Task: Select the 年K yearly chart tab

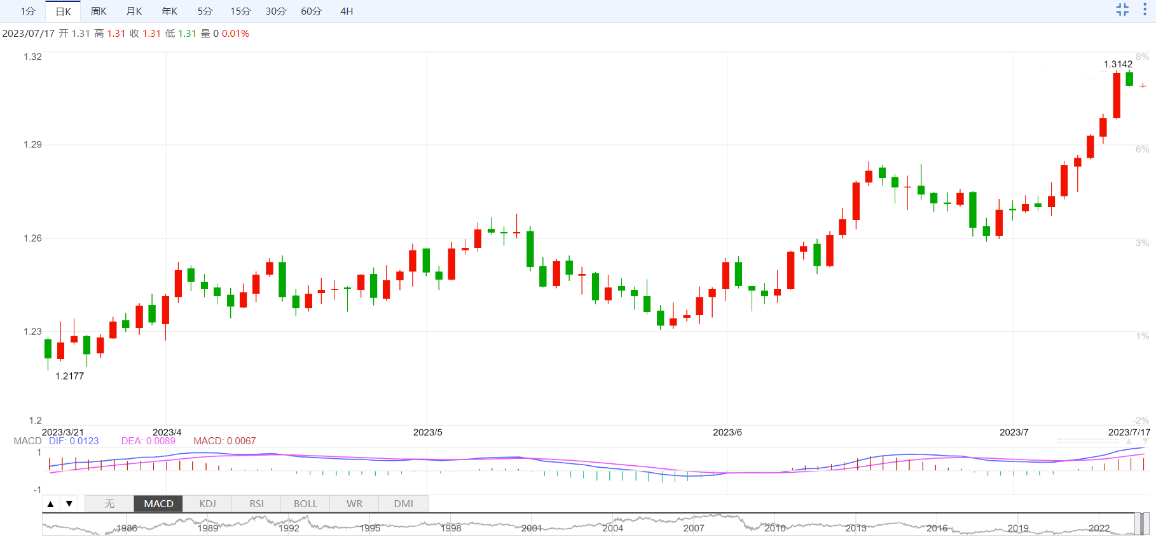Action: [x=170, y=11]
